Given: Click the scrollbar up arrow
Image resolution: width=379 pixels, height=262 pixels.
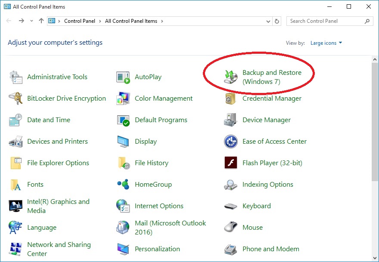Looking at the screenshot, I should (x=375, y=59).
